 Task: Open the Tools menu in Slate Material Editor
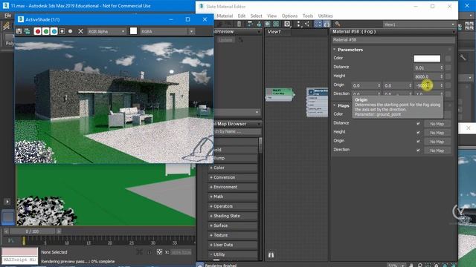307,16
